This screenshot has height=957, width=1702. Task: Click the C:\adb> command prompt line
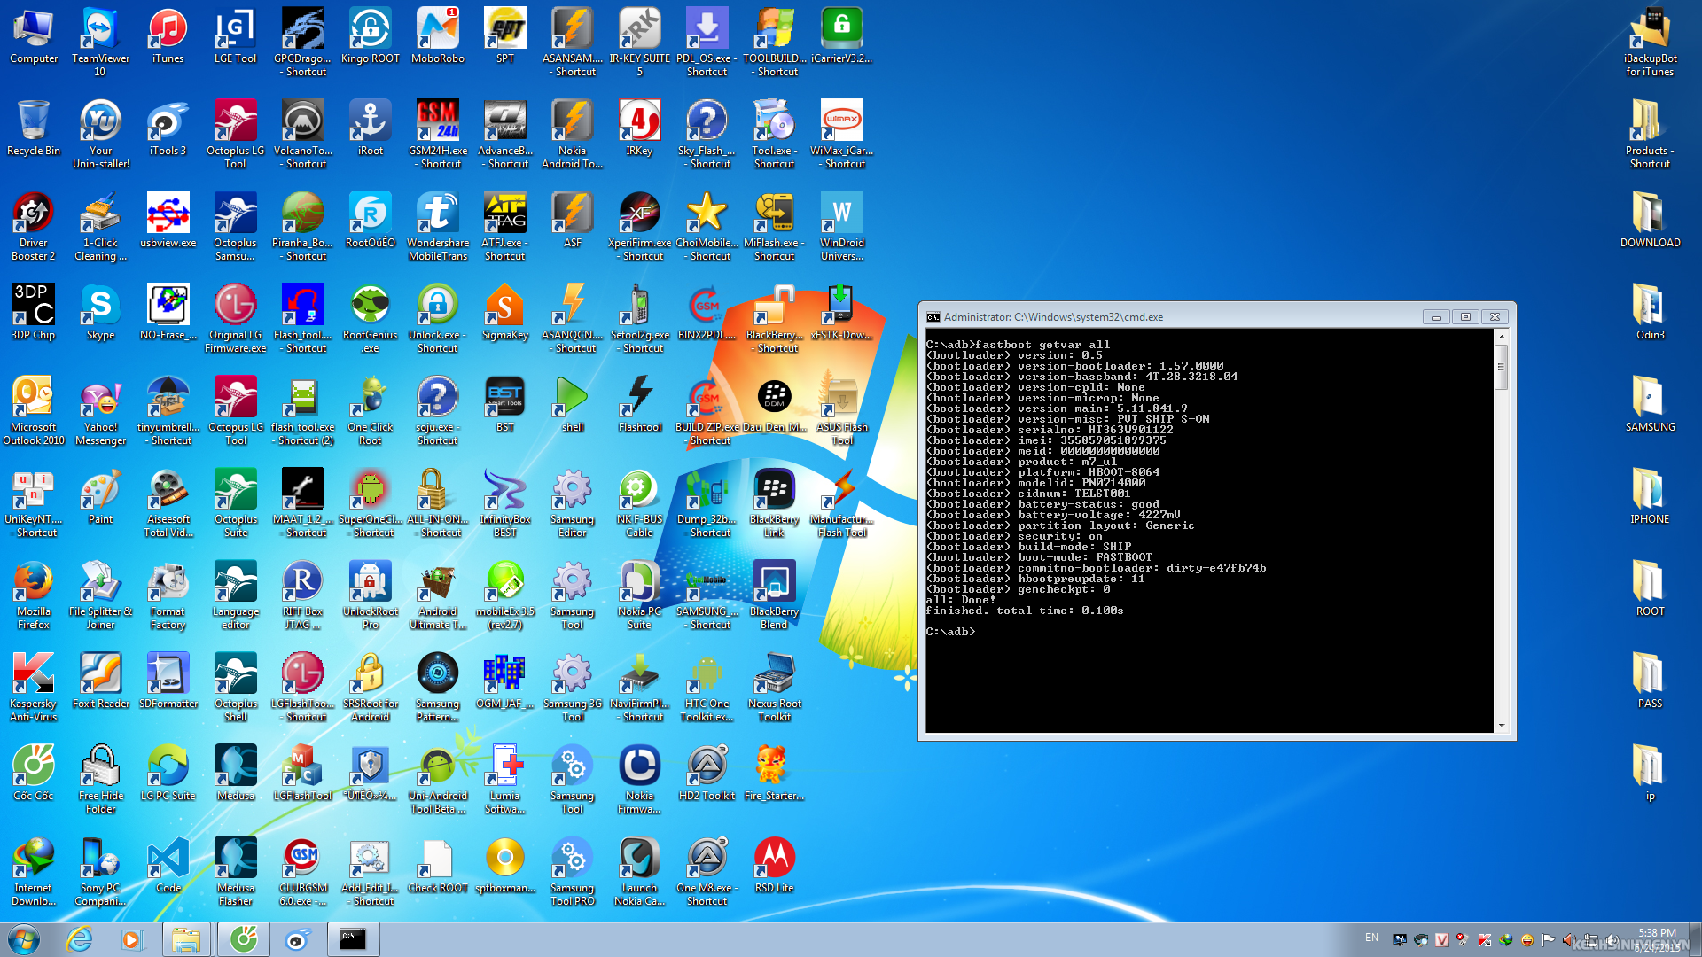pos(950,632)
